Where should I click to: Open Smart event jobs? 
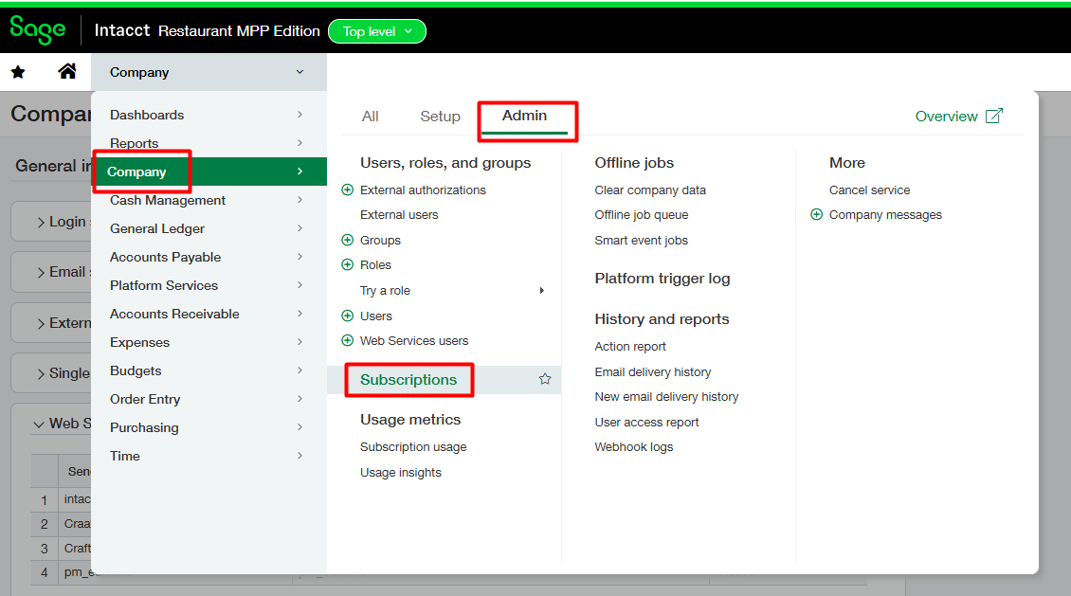pyautogui.click(x=641, y=241)
